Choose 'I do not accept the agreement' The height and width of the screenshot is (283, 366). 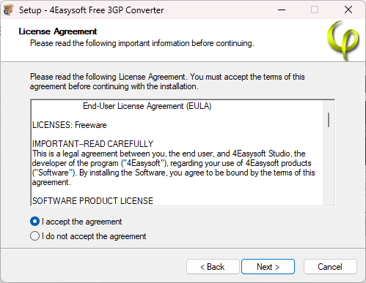(x=34, y=236)
